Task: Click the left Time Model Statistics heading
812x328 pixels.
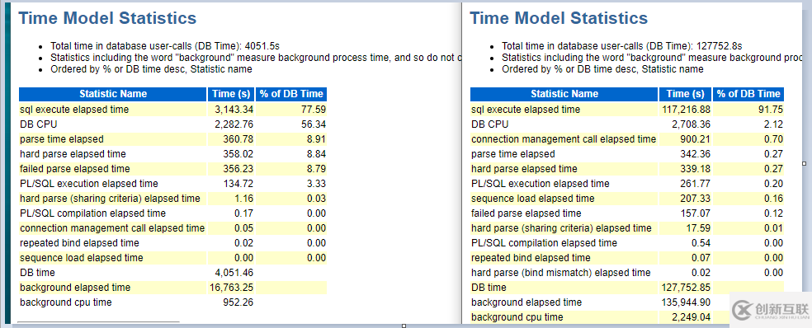Action: tap(108, 18)
